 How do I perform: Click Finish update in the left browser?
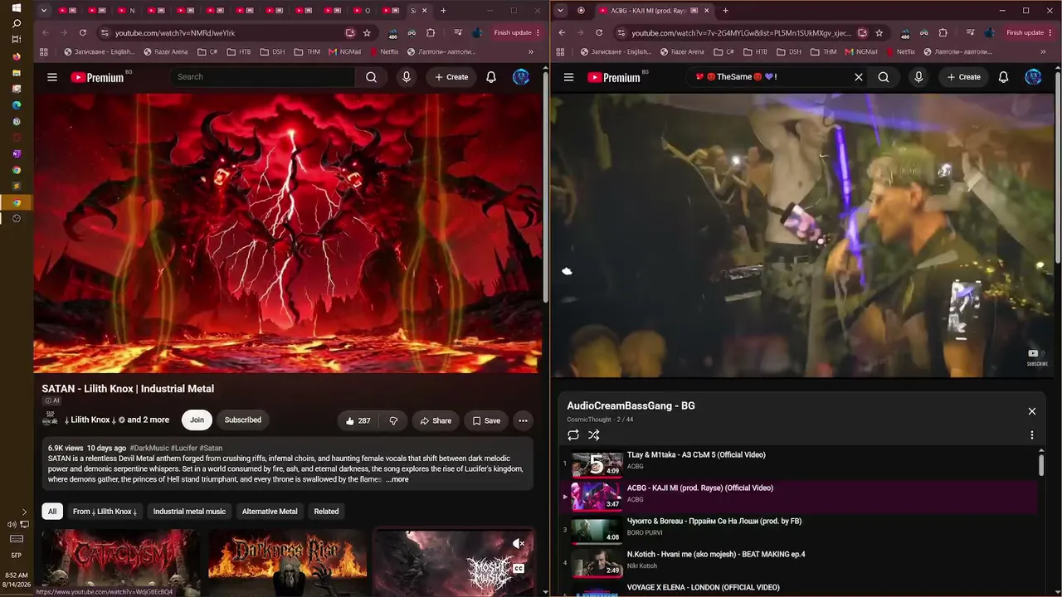pyautogui.click(x=517, y=32)
